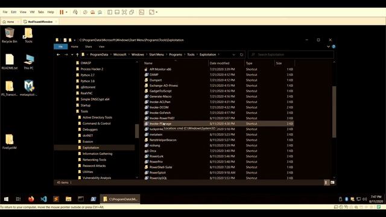Click Programs in the breadcrumb path
This screenshot has width=386, height=217.
pyautogui.click(x=176, y=55)
